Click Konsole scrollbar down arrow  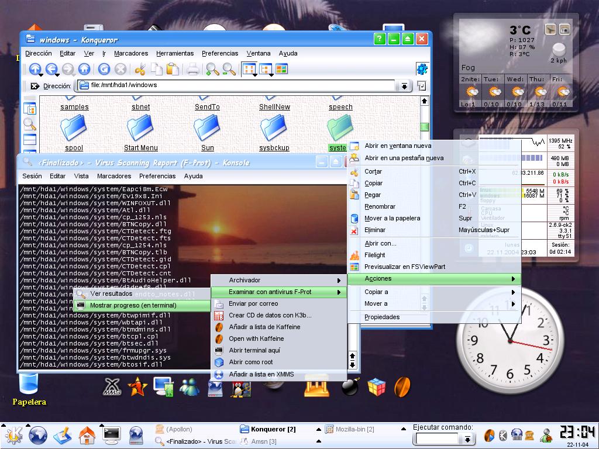pyautogui.click(x=352, y=365)
